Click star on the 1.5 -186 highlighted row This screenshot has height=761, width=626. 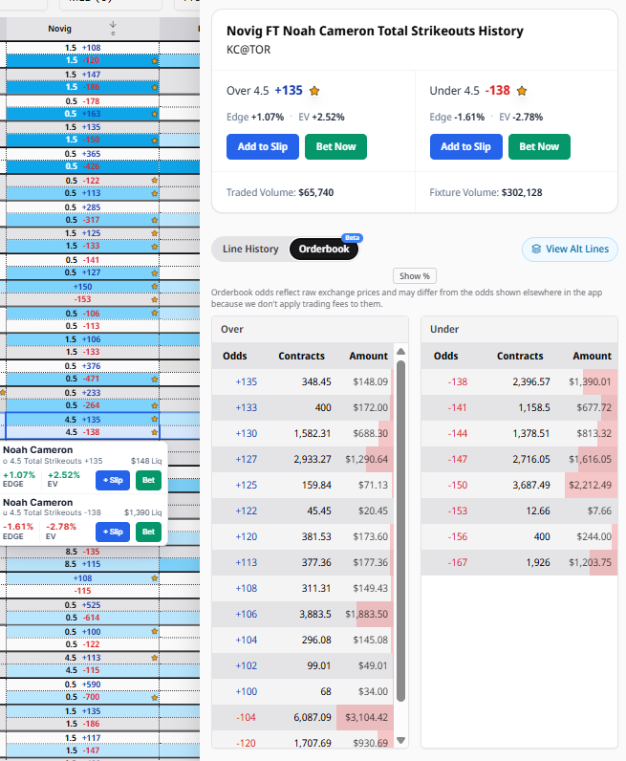[154, 87]
